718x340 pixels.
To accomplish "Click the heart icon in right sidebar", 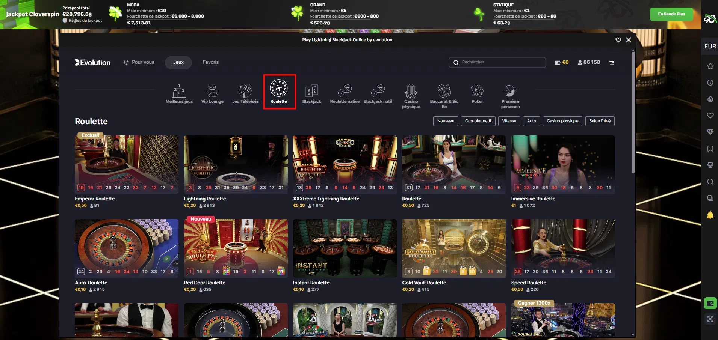I will (710, 116).
